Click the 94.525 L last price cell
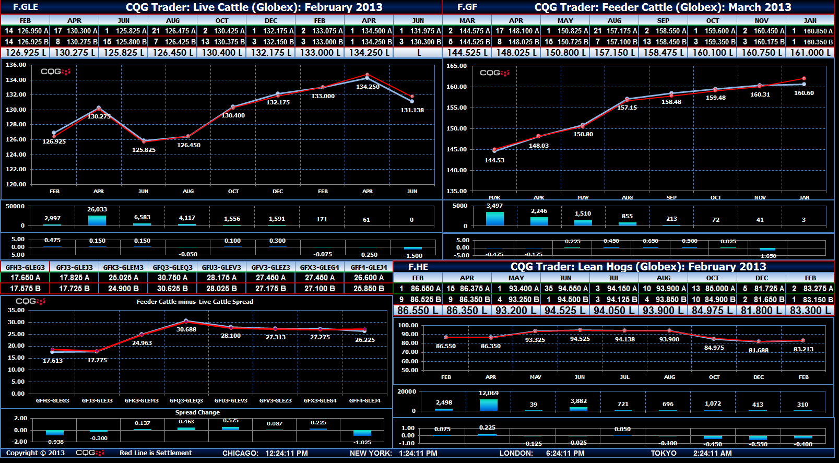 (x=565, y=311)
